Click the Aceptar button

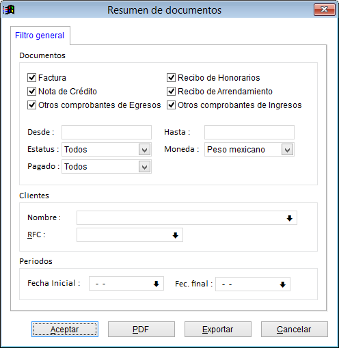[x=65, y=330]
